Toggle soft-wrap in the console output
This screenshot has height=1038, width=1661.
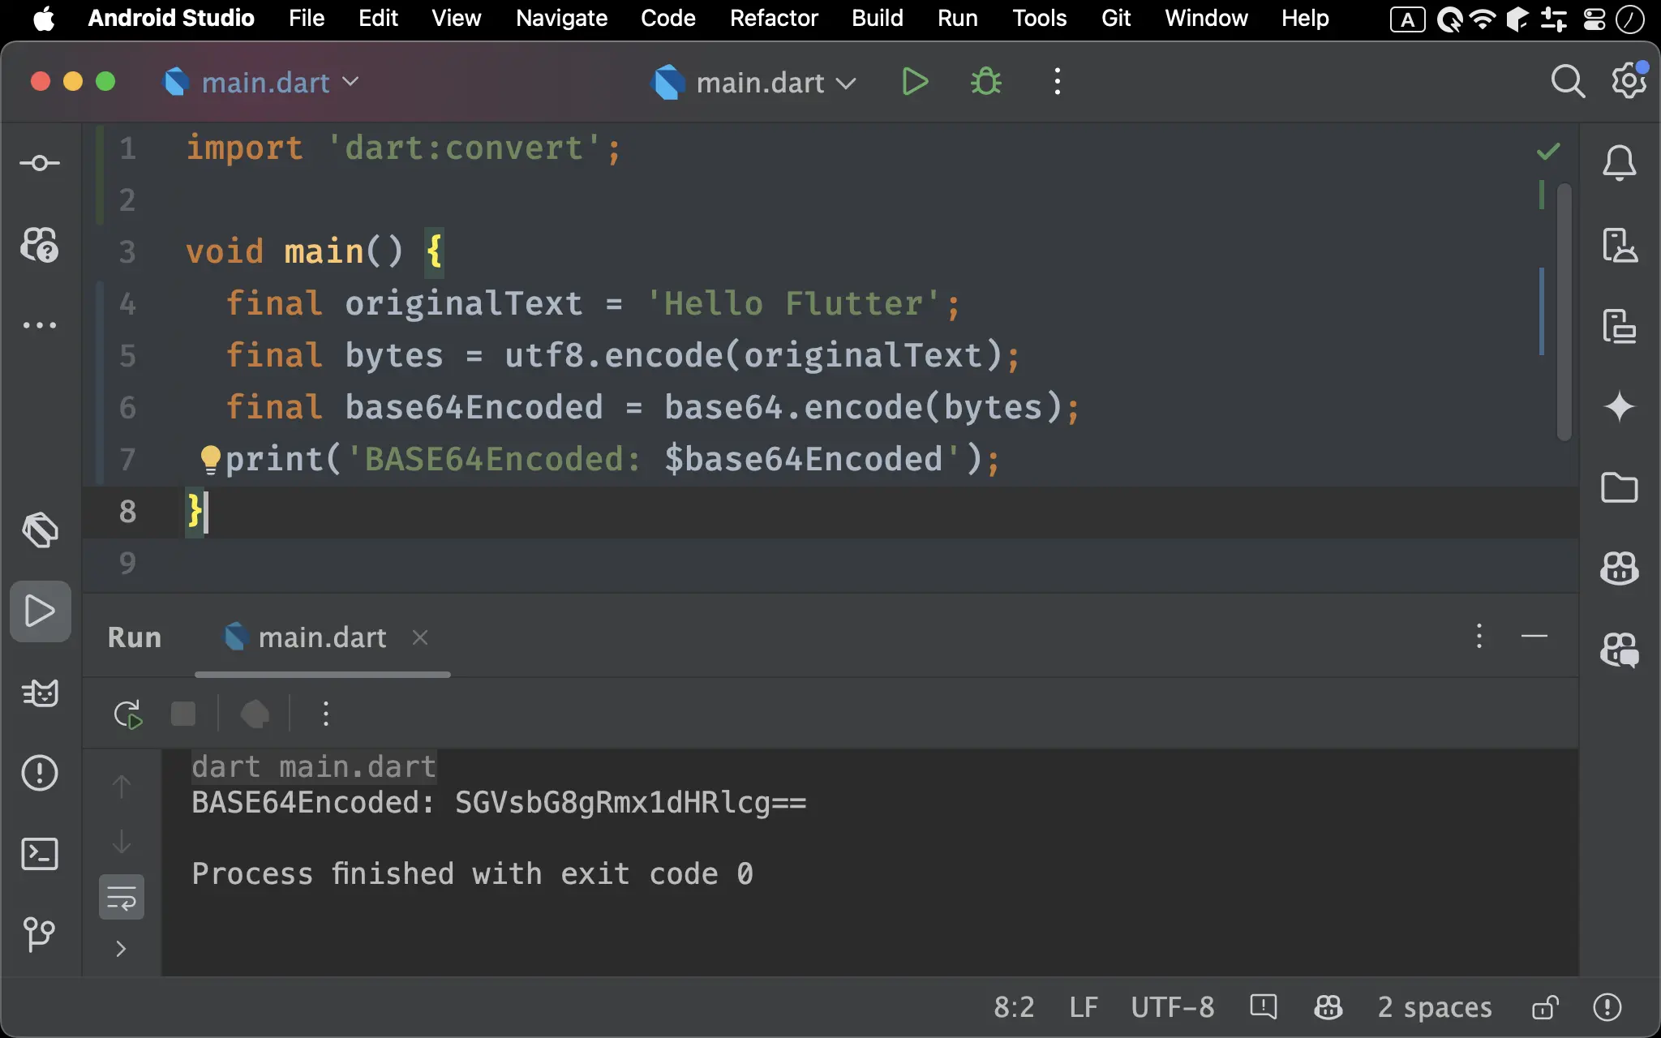click(x=122, y=897)
